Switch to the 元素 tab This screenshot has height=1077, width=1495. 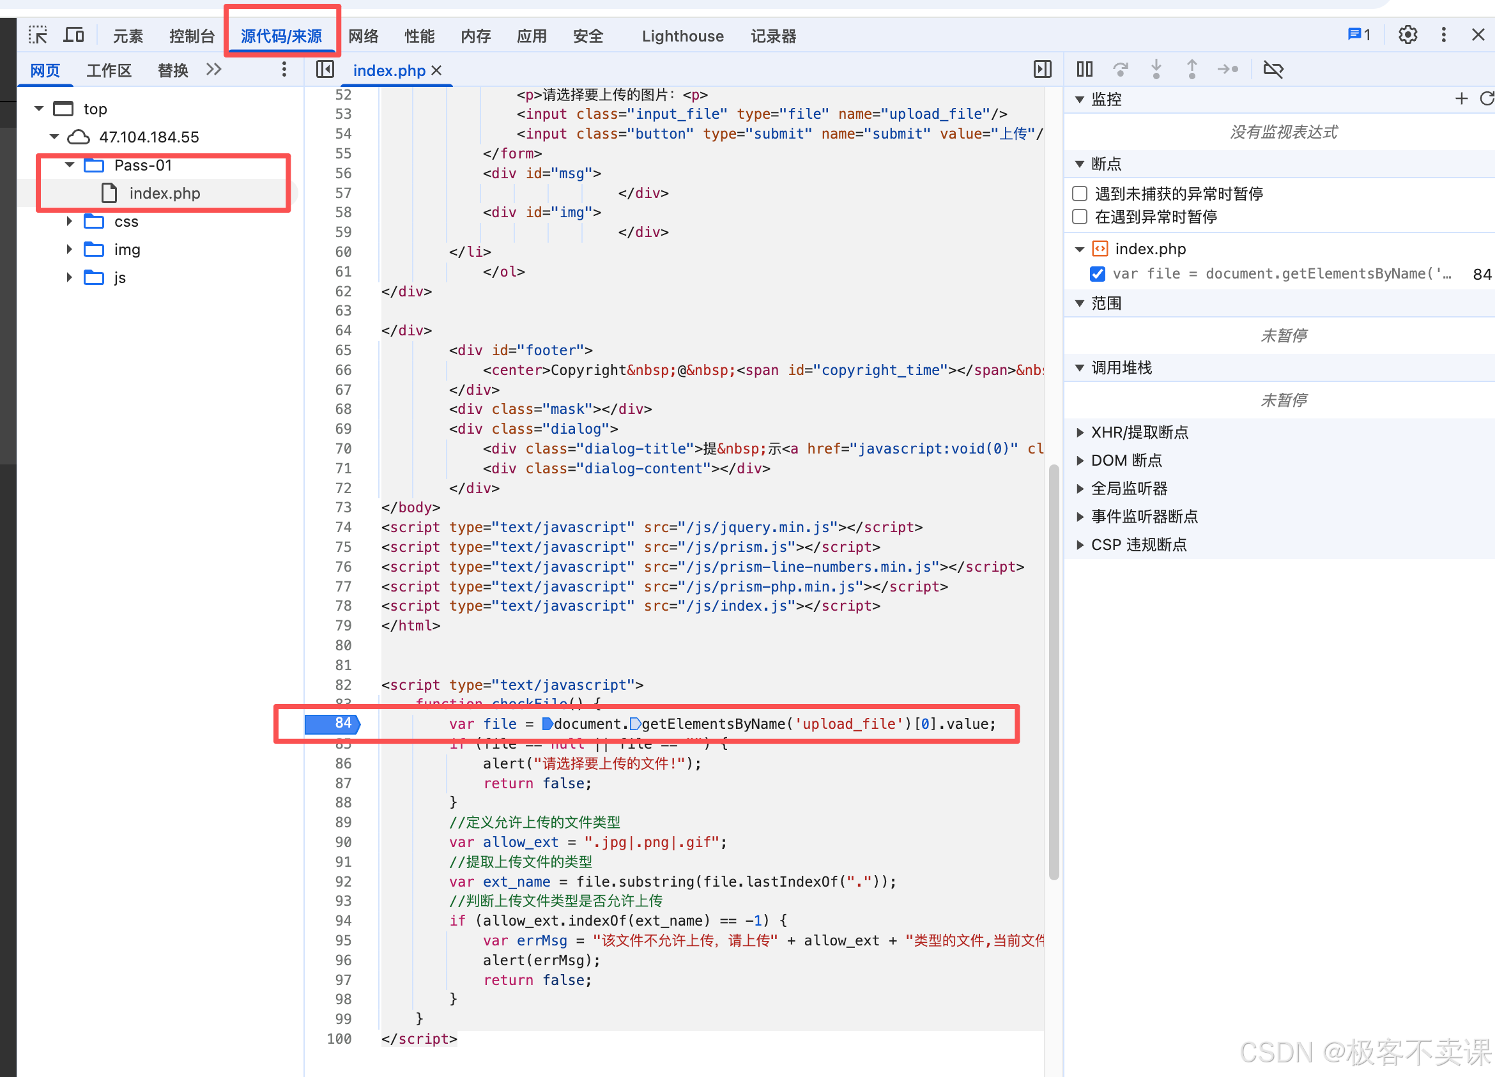tap(128, 36)
